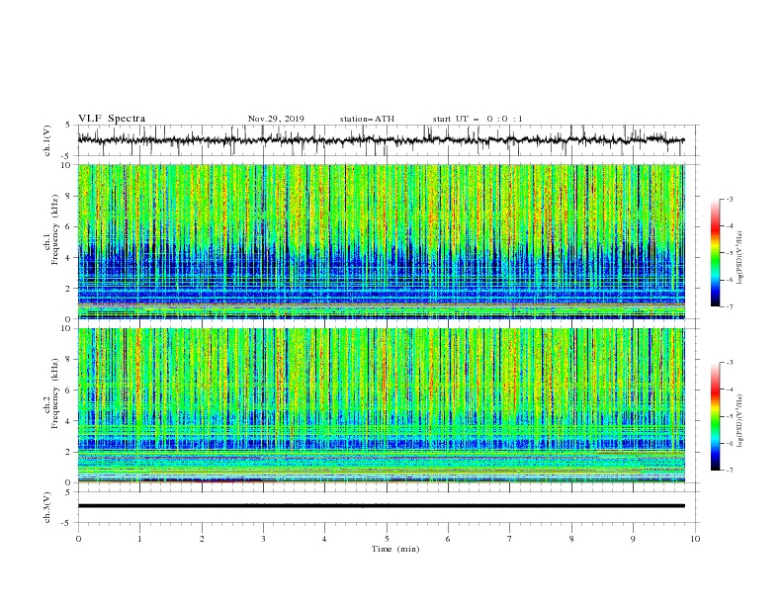
Task: Click the "start UT = 0 :0 :1" text
Action: (x=478, y=119)
